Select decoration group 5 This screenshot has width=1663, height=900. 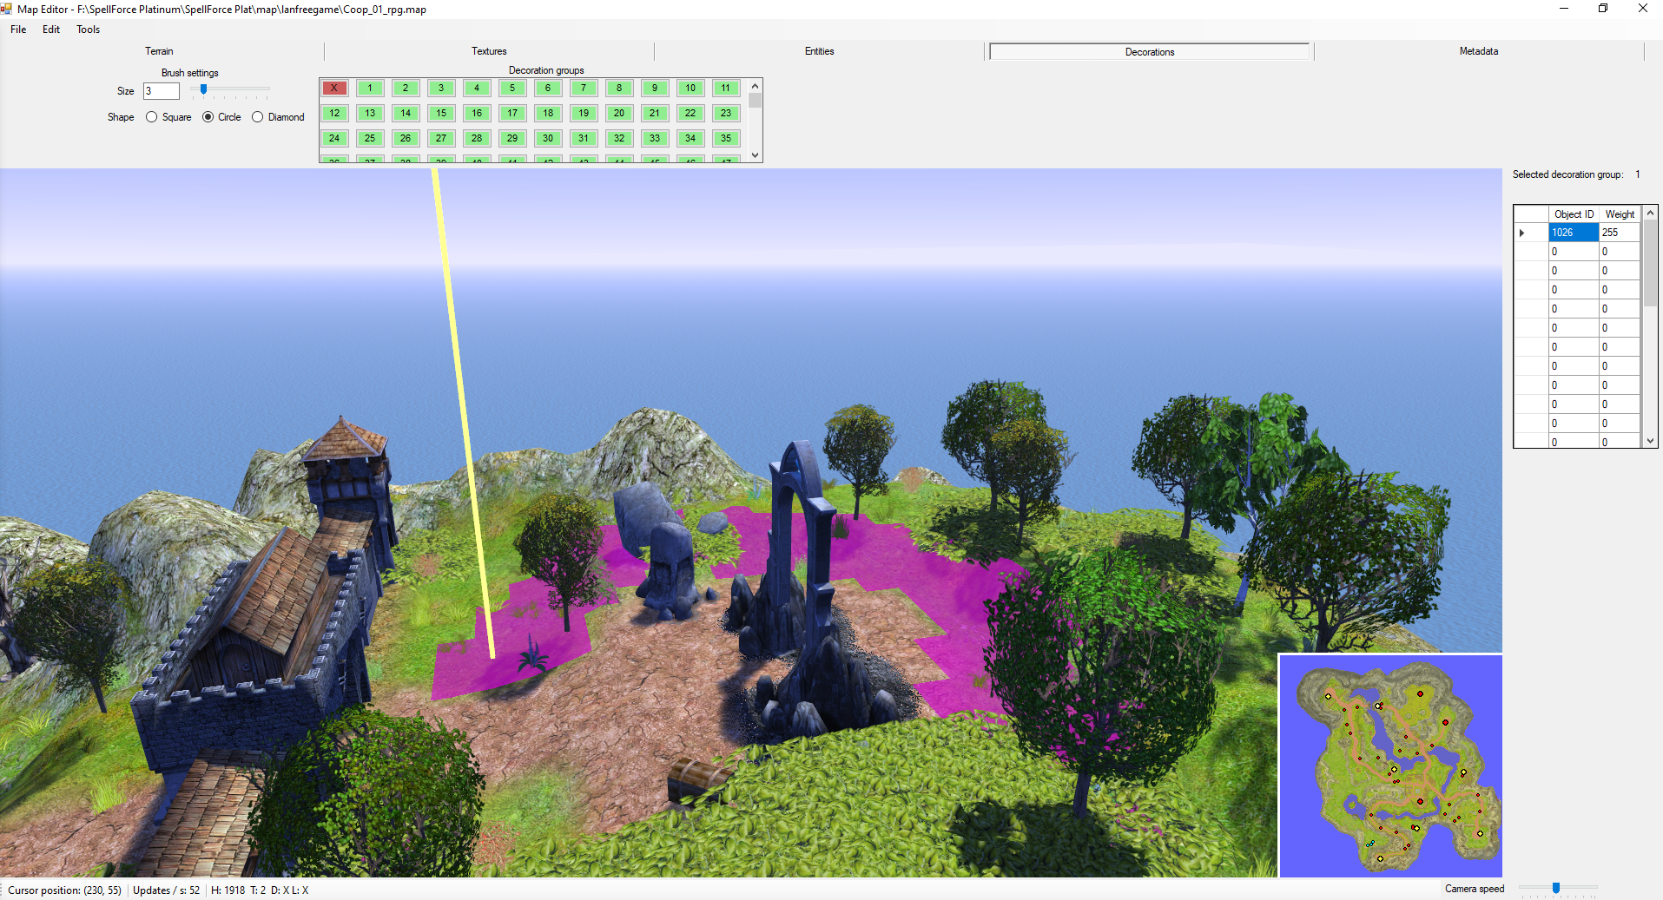click(512, 88)
